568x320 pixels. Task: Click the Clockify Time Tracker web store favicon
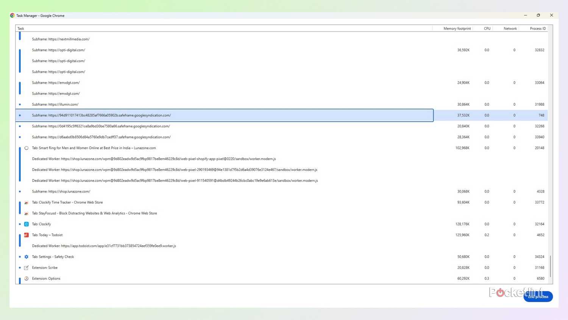point(27,202)
